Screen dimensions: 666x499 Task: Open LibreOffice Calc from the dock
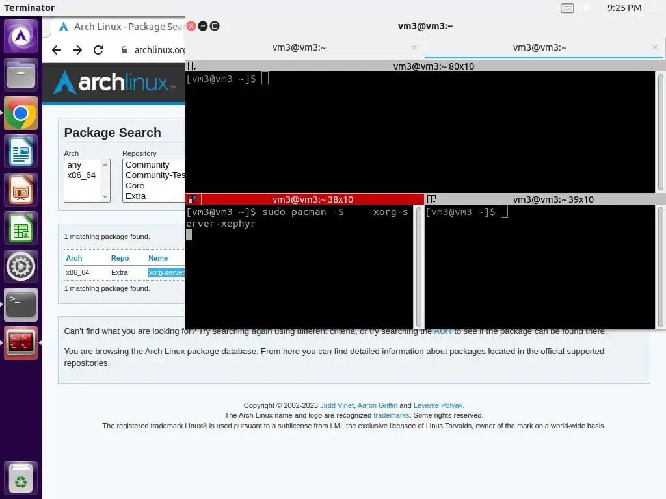[x=21, y=228]
